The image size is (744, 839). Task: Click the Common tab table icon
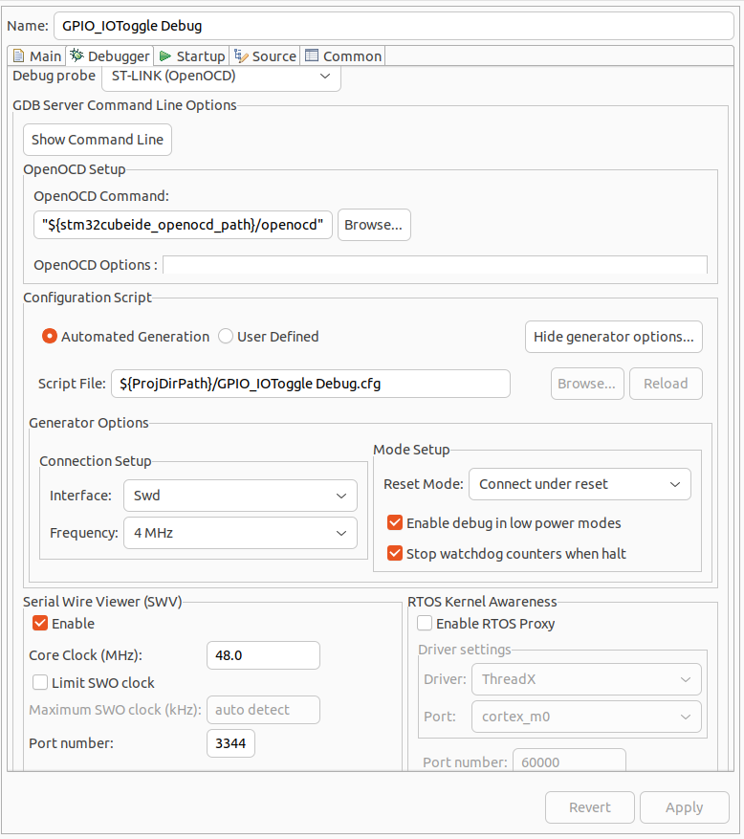[312, 55]
